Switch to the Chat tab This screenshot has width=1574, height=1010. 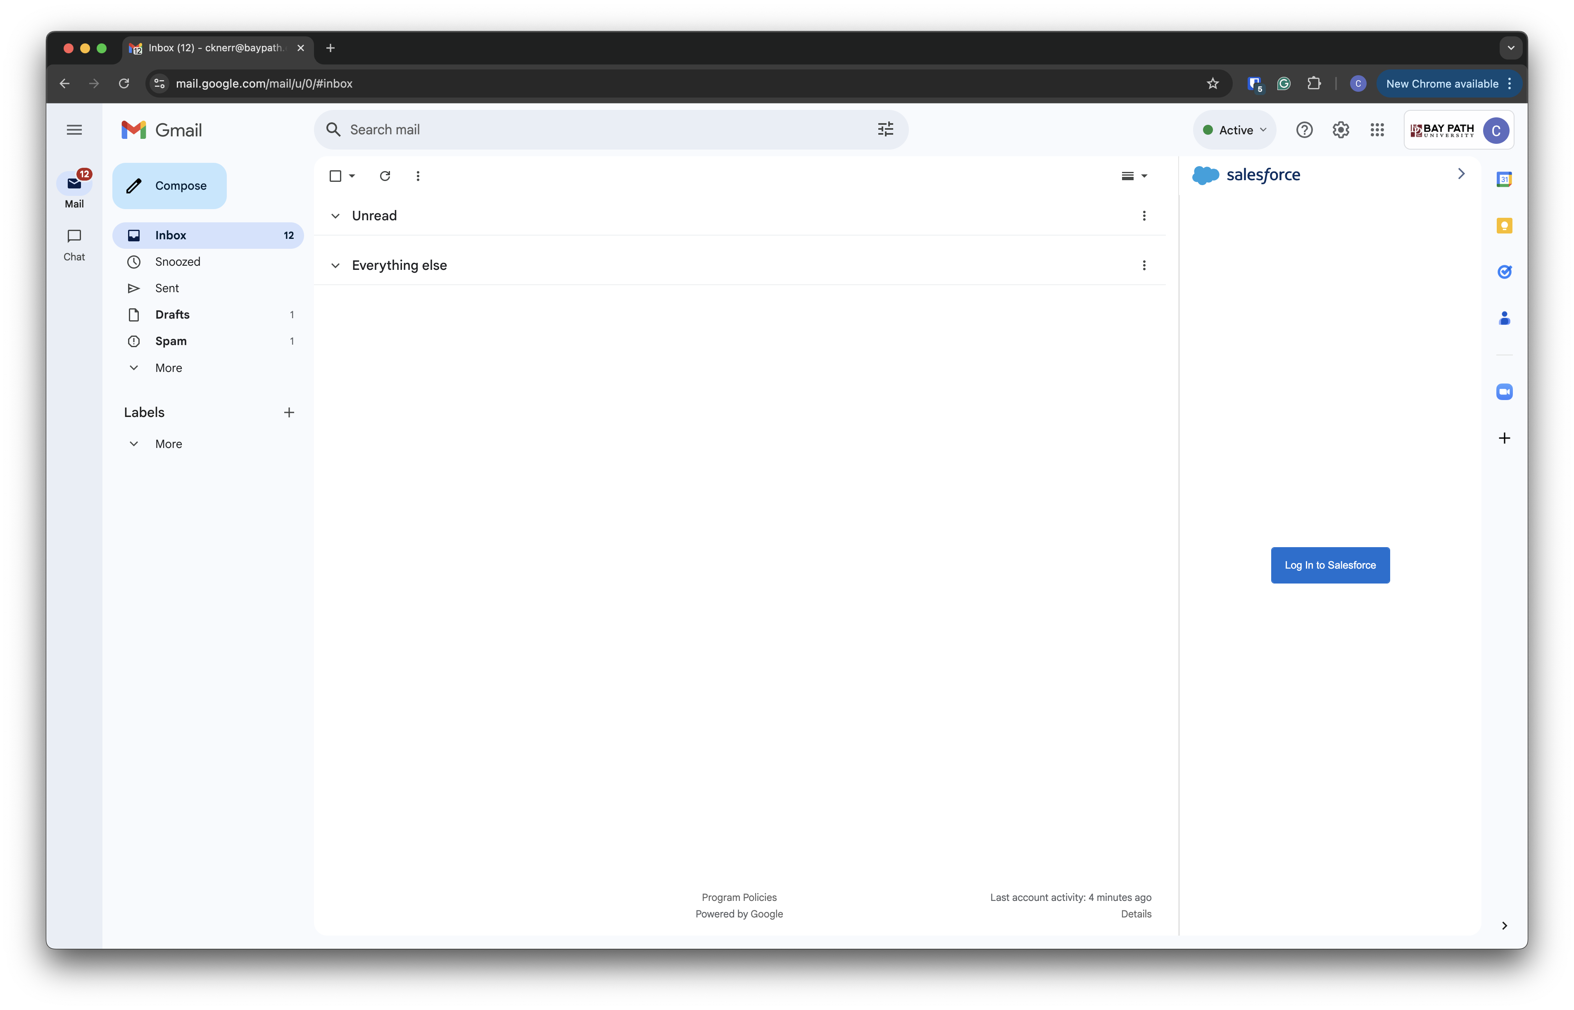74,244
